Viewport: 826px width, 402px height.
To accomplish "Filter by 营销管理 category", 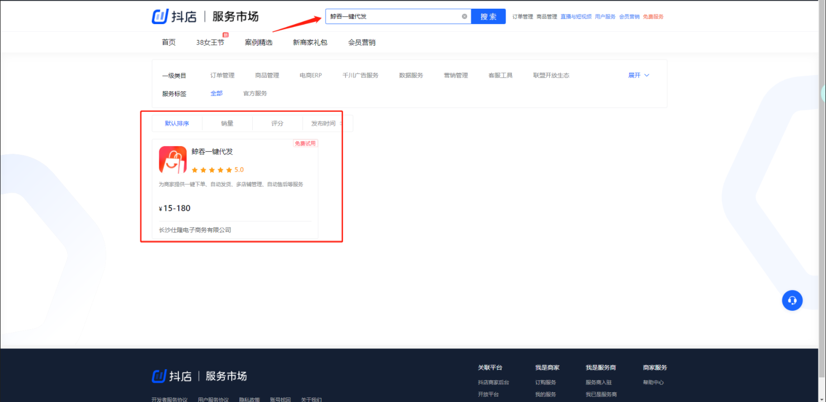I will point(456,75).
